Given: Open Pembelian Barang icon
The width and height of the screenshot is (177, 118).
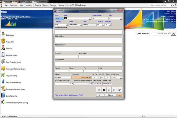Looking at the screenshot, I should 3,55.
